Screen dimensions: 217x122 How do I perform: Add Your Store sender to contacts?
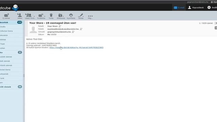[60, 26]
